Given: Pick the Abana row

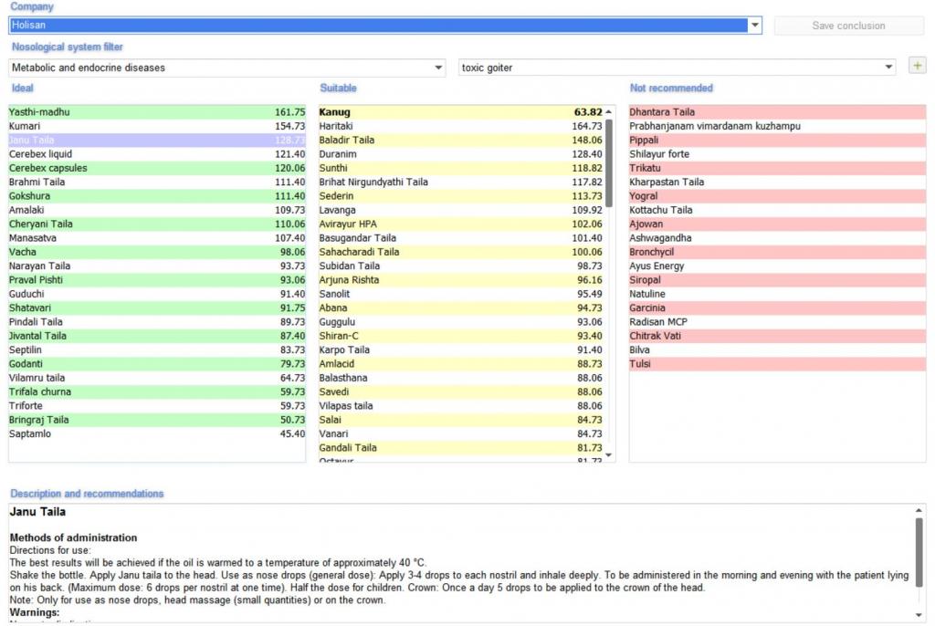Looking at the screenshot, I should click(461, 308).
